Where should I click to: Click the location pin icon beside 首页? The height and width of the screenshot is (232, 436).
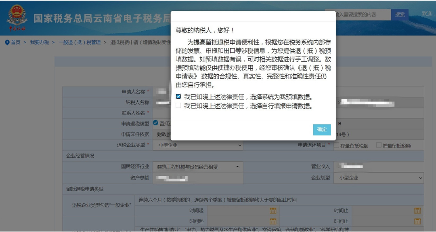(x=7, y=42)
